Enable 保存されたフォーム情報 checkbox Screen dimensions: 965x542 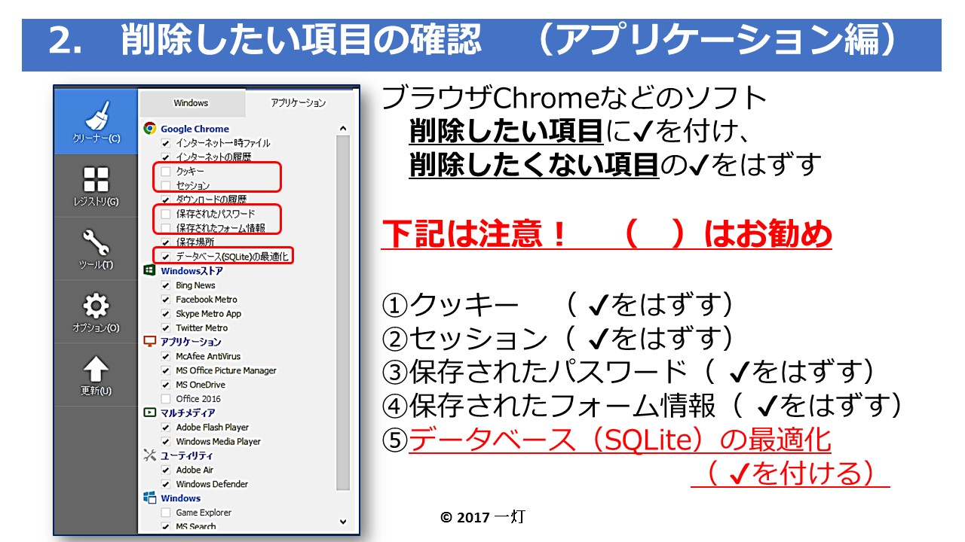(x=166, y=228)
